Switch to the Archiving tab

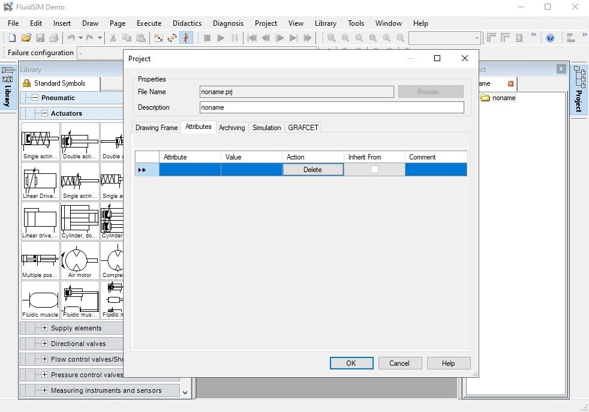click(x=232, y=128)
